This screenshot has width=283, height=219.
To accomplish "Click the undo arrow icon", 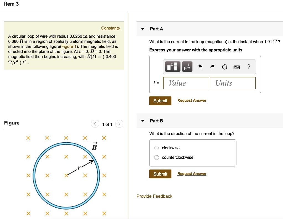I will pyautogui.click(x=201, y=67).
